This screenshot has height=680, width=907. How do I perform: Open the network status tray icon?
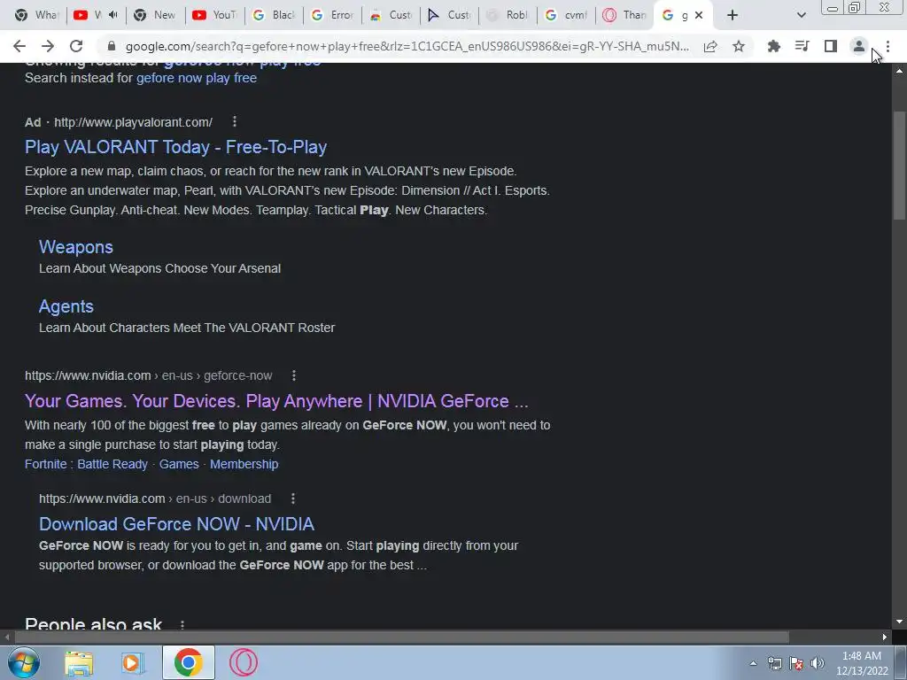[774, 663]
